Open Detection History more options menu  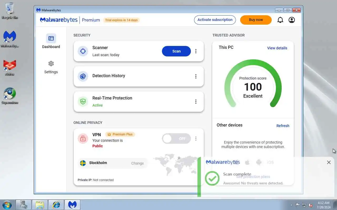(x=196, y=76)
